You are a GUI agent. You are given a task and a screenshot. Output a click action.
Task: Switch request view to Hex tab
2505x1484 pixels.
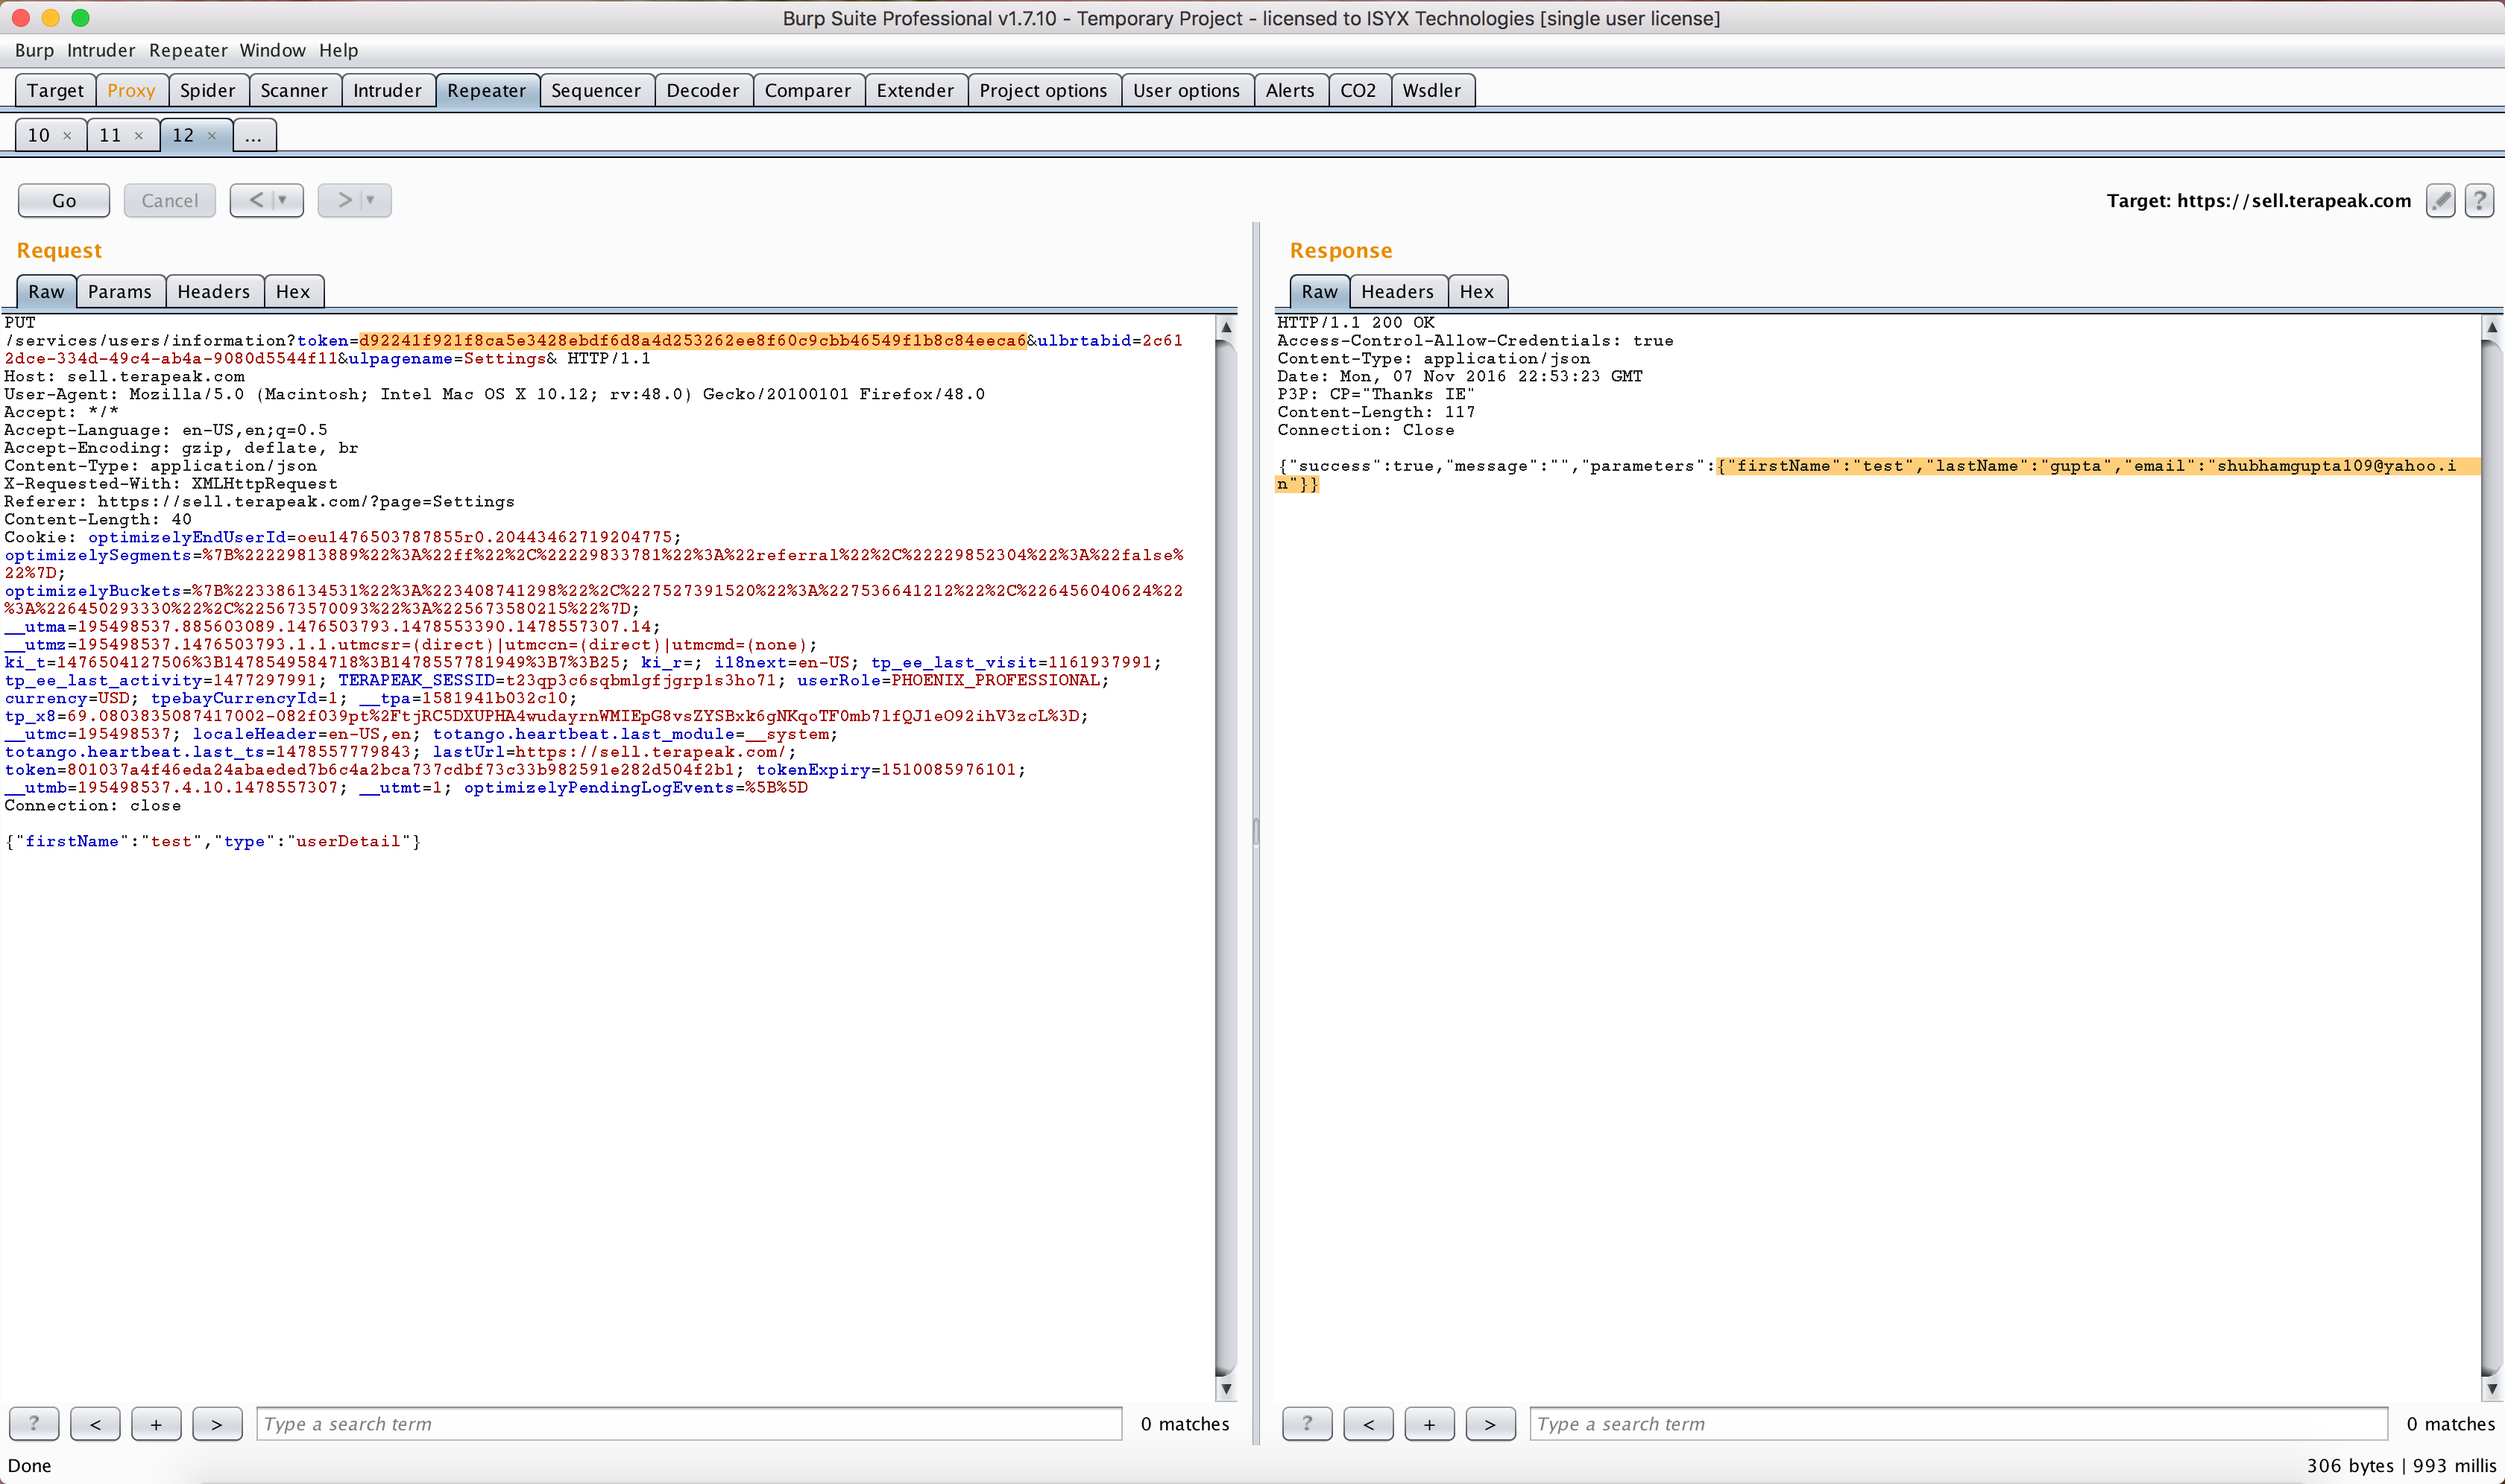tap(293, 291)
